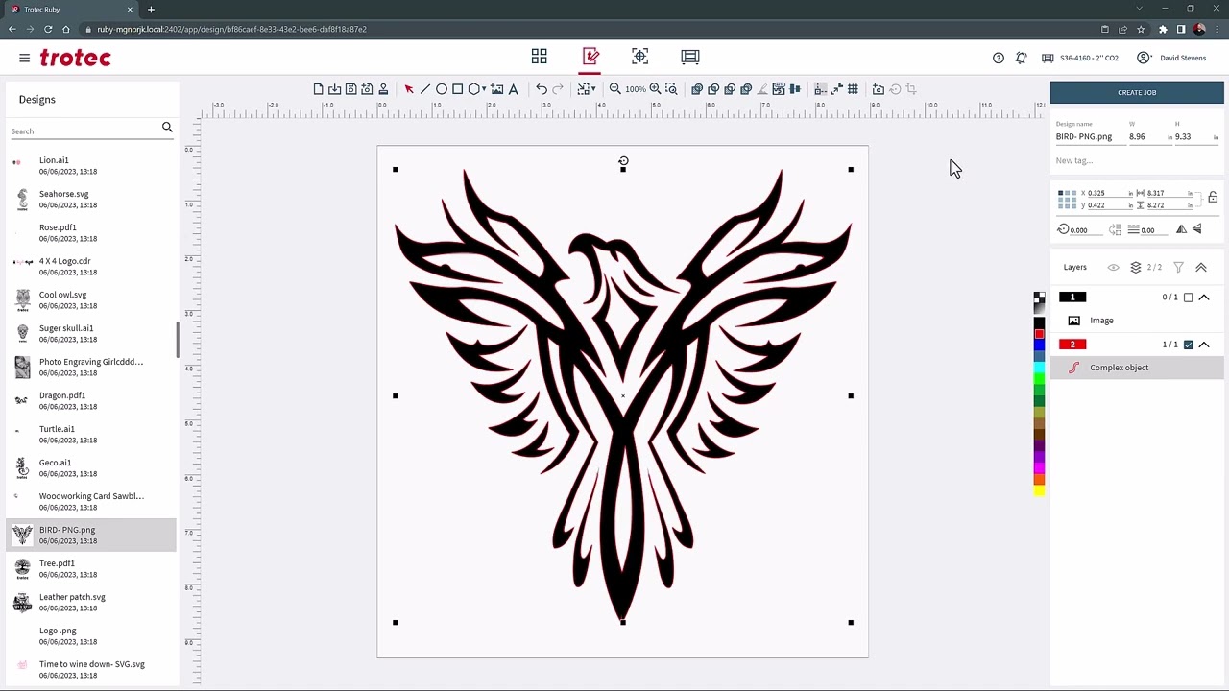Zoom in on the canvas

(655, 89)
